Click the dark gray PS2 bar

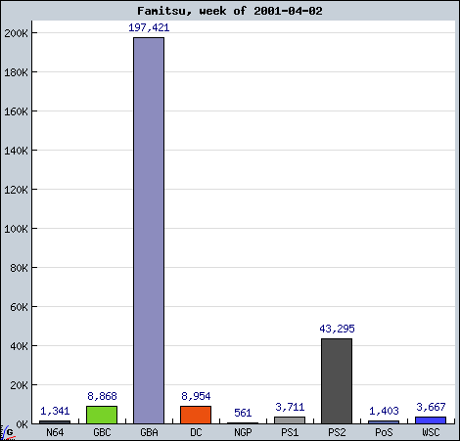coord(337,381)
